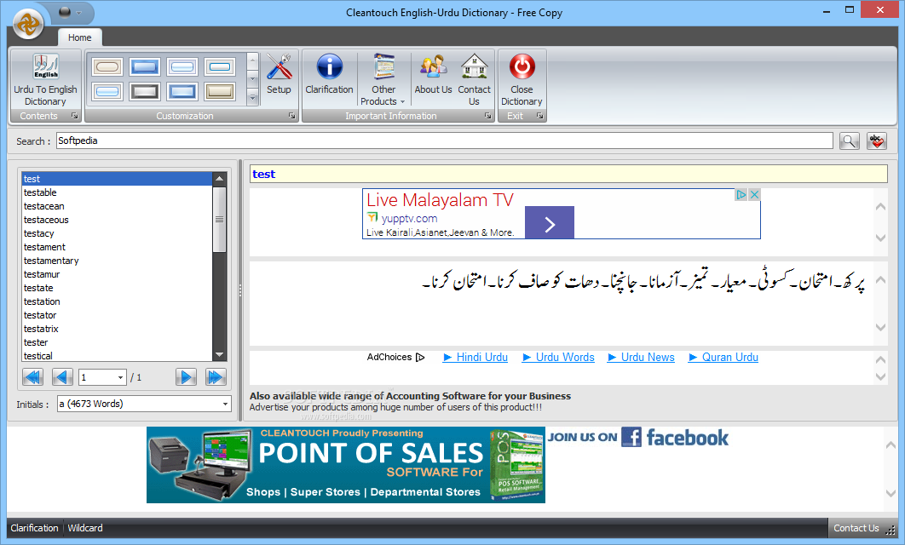Select the solid blue theme style
Screen dimensions: 905x545
(x=144, y=67)
